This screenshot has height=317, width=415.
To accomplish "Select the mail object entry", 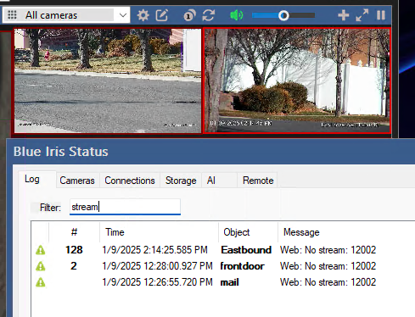I will point(229,282).
